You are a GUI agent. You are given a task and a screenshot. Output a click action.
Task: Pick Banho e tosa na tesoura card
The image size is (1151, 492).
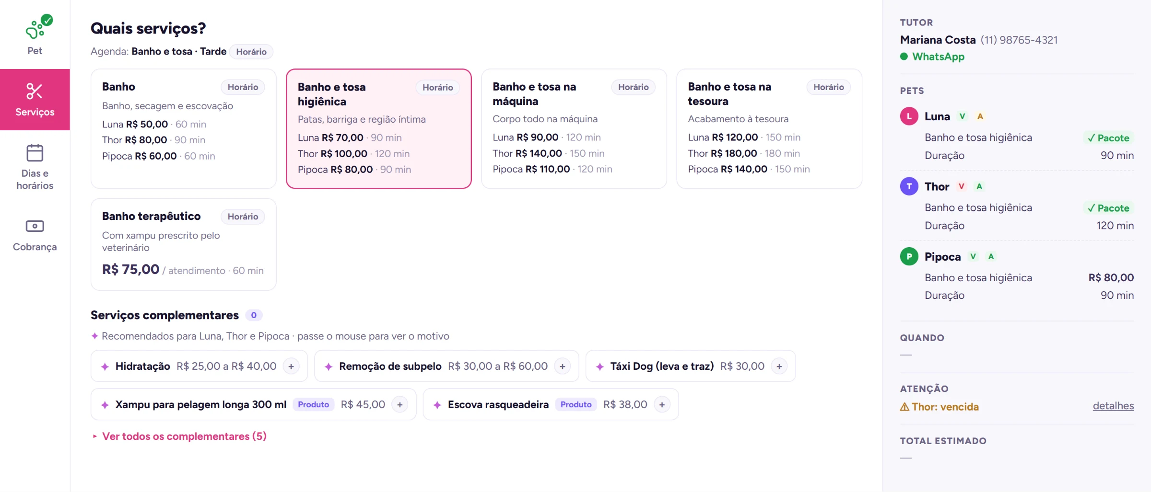point(769,128)
